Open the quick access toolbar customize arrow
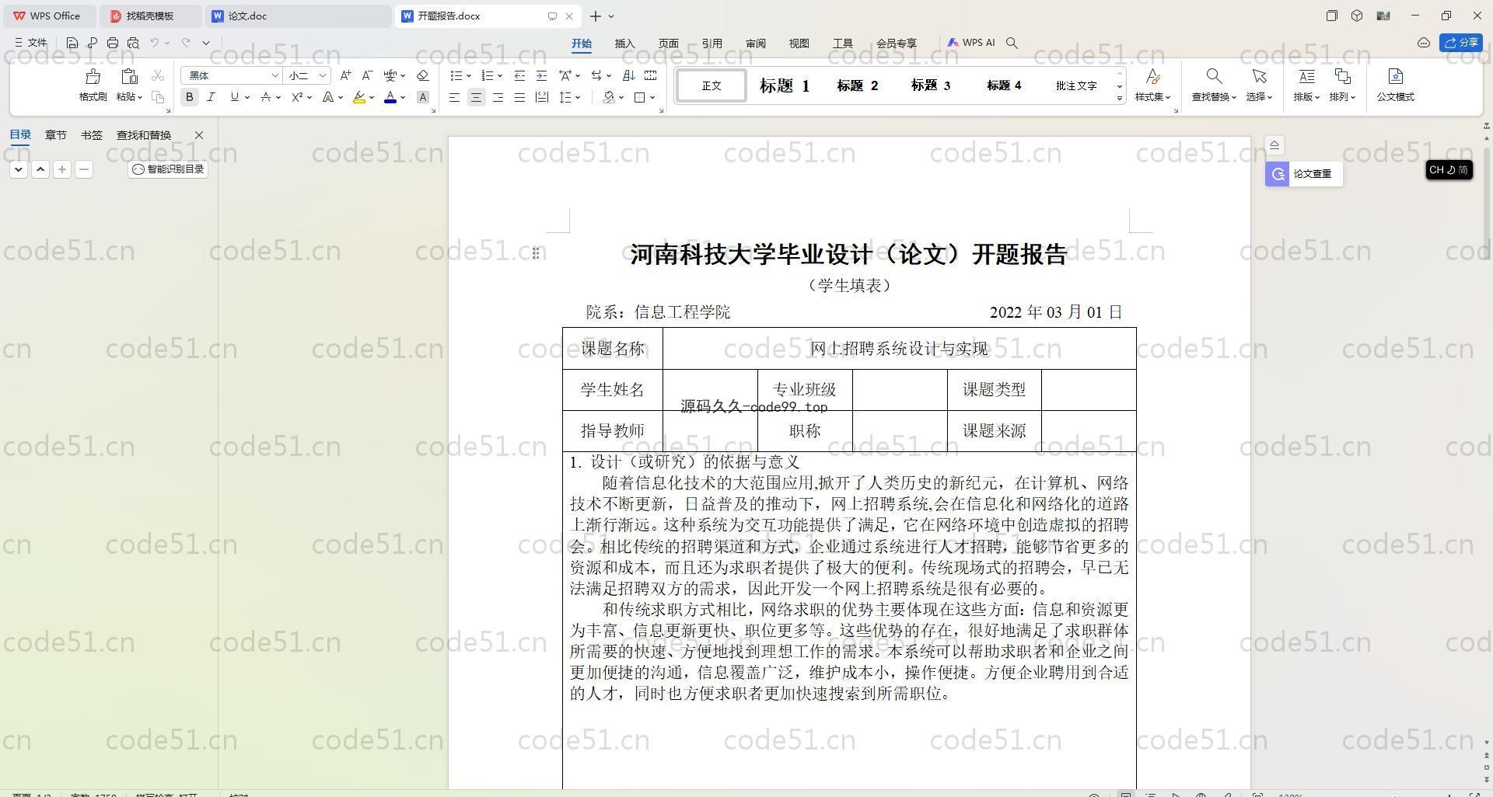 pyautogui.click(x=206, y=43)
